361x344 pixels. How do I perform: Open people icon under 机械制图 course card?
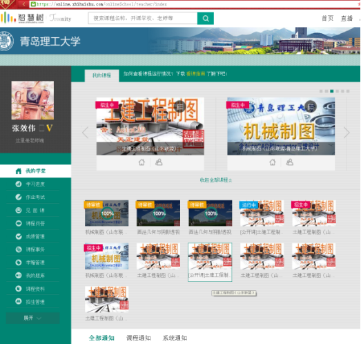tap(290, 162)
